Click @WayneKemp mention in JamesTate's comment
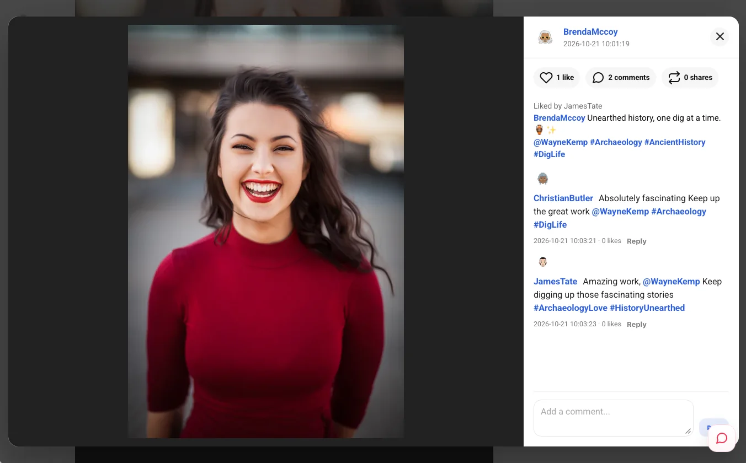The width and height of the screenshot is (746, 463). pos(672,282)
